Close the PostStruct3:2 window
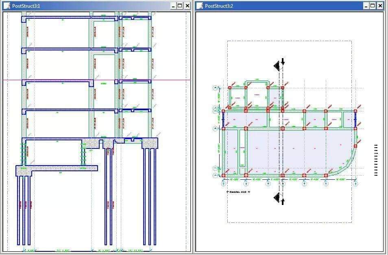Image resolution: width=388 pixels, height=255 pixels. pyautogui.click(x=380, y=6)
